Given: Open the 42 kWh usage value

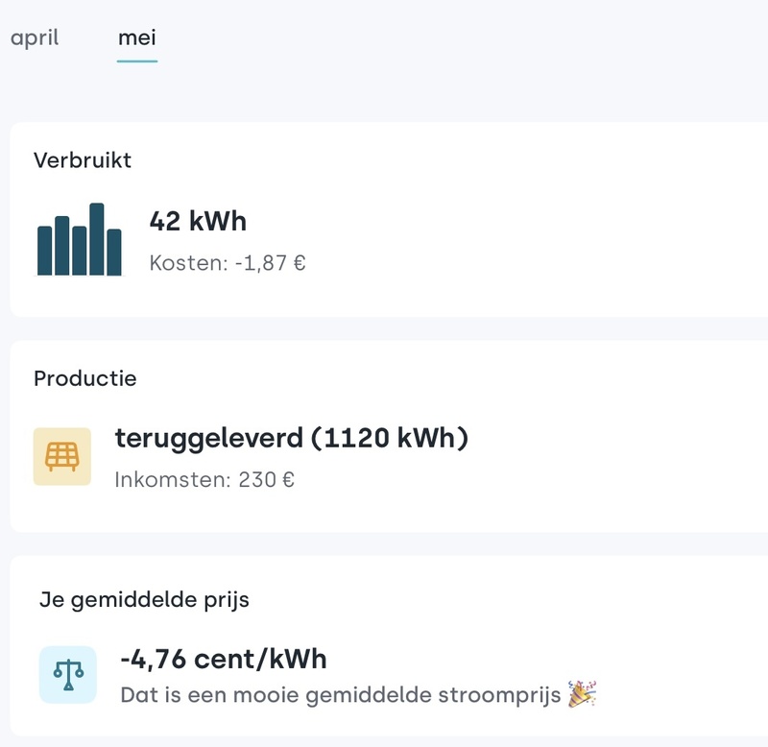Looking at the screenshot, I should coord(198,222).
